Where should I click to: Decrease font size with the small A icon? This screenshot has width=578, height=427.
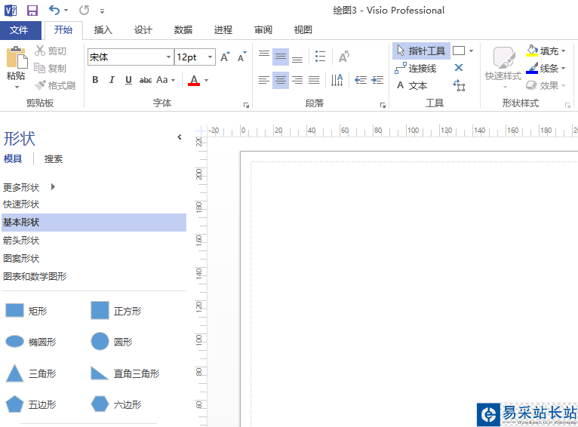[241, 57]
